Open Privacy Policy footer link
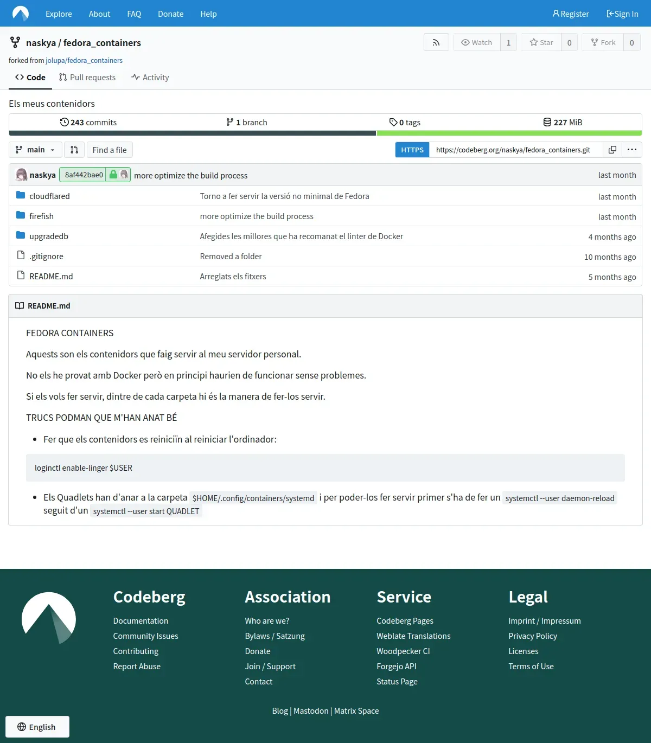This screenshot has width=651, height=743. coord(533,636)
